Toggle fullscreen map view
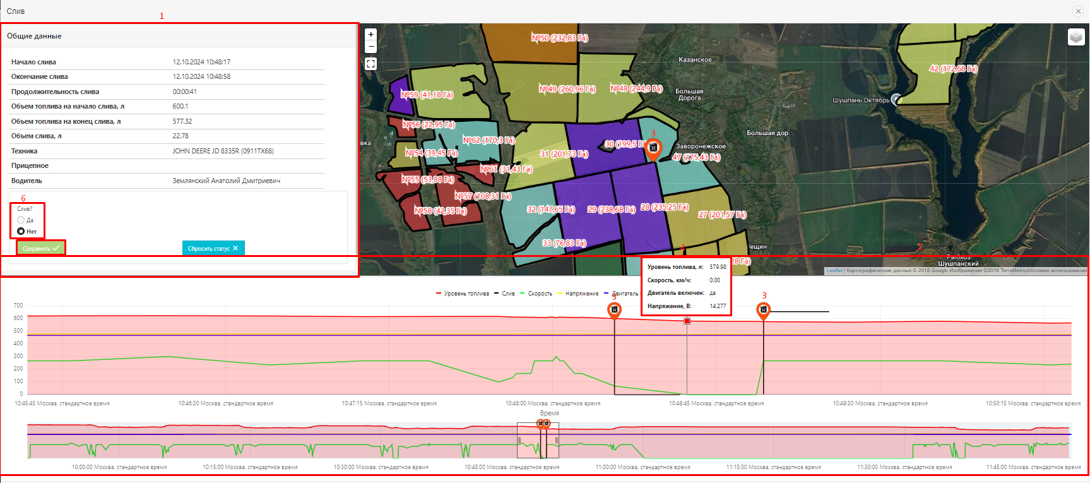 (x=371, y=64)
